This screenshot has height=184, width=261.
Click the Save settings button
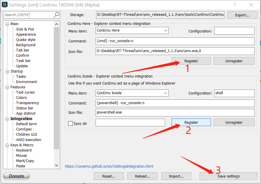229,176
